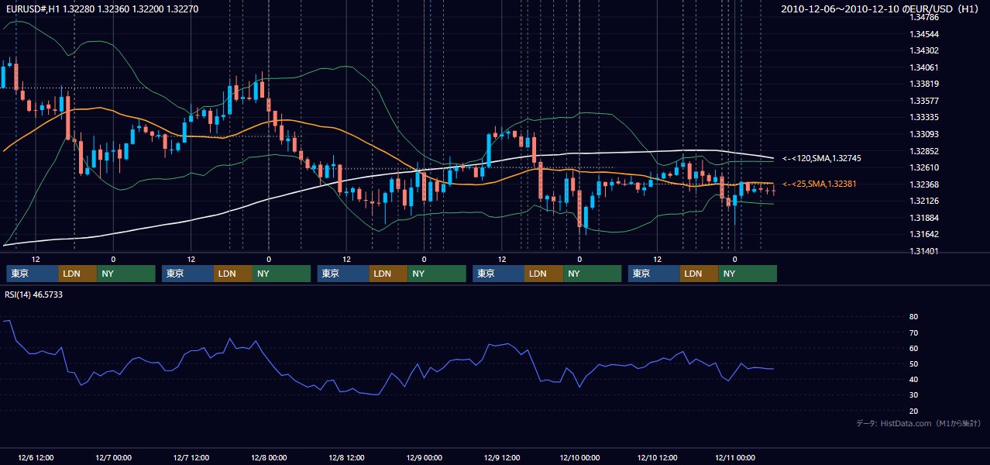The height and width of the screenshot is (465, 990).
Task: Click the 120 SMA 1.32745 label
Action: point(822,158)
